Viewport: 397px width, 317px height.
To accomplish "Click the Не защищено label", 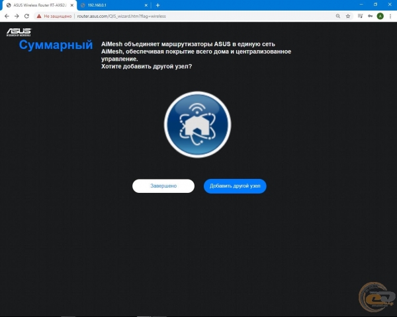I will point(58,16).
